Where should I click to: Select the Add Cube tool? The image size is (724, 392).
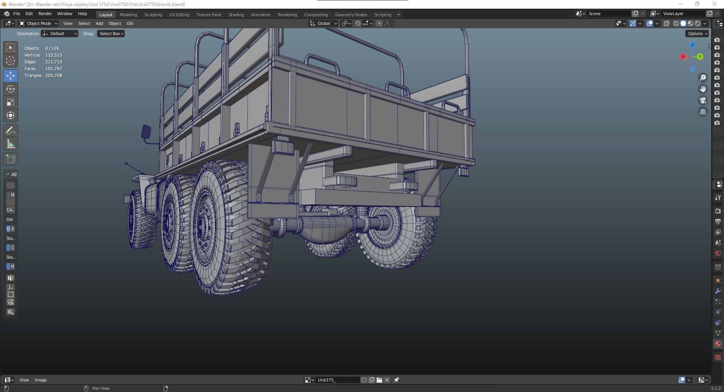[x=11, y=159]
